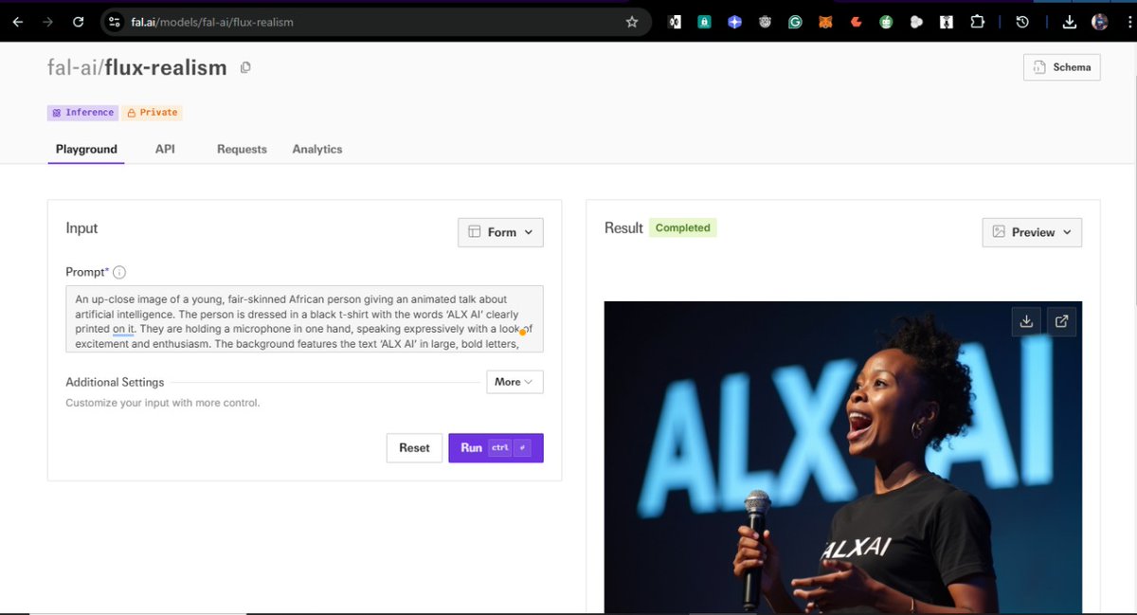The width and height of the screenshot is (1137, 615).
Task: Open the blue sparkle extension
Action: 734,22
